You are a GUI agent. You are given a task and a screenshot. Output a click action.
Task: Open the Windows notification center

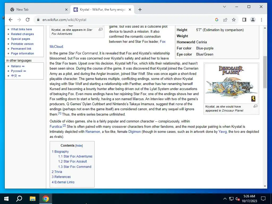pos(263,199)
